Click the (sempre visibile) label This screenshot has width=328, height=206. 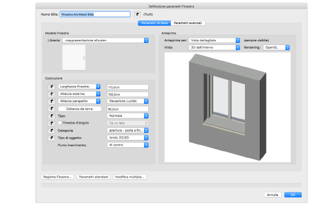click(257, 40)
